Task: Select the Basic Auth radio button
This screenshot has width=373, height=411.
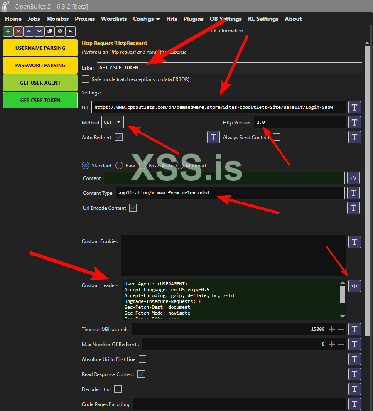Action: (x=142, y=165)
